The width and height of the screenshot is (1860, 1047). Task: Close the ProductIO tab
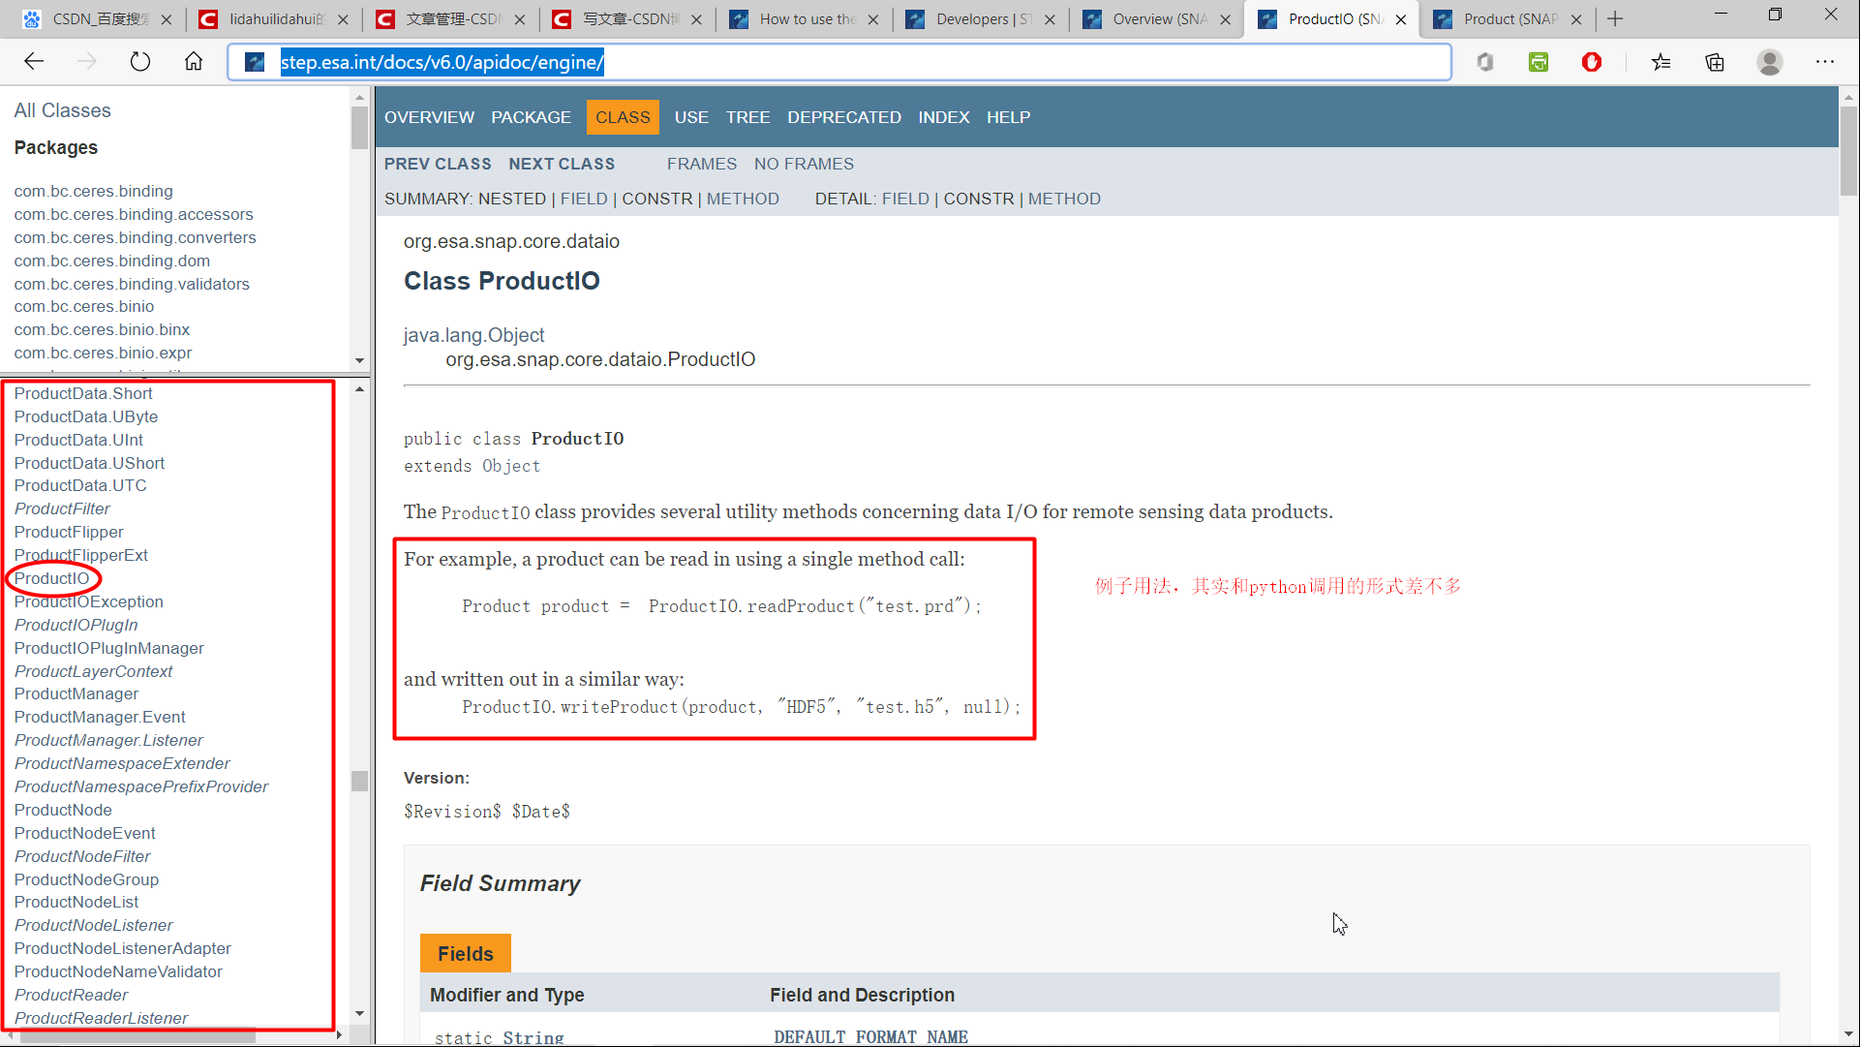[x=1401, y=19]
